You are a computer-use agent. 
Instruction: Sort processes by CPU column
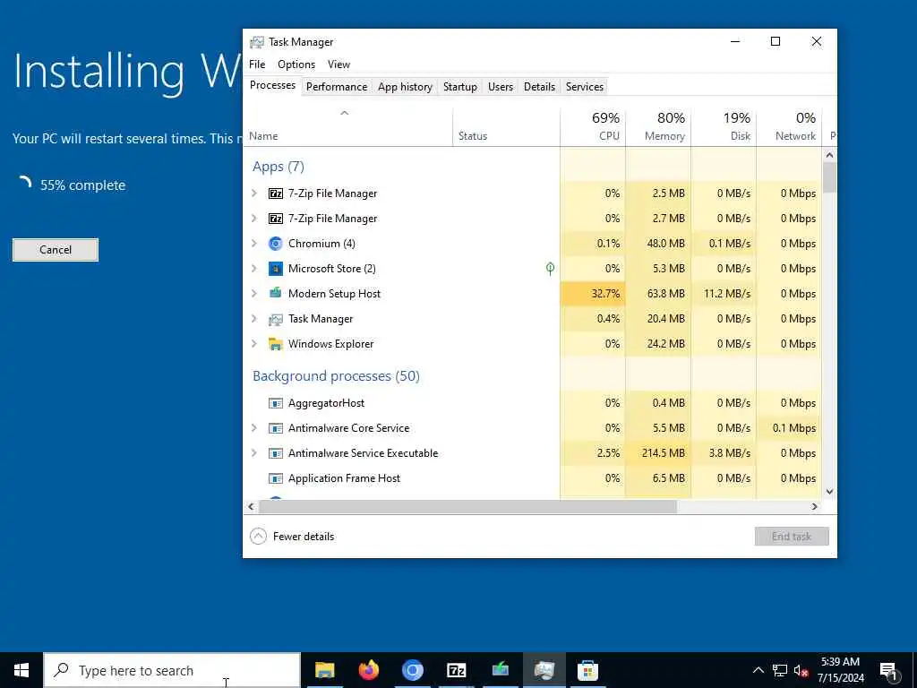[x=593, y=126]
